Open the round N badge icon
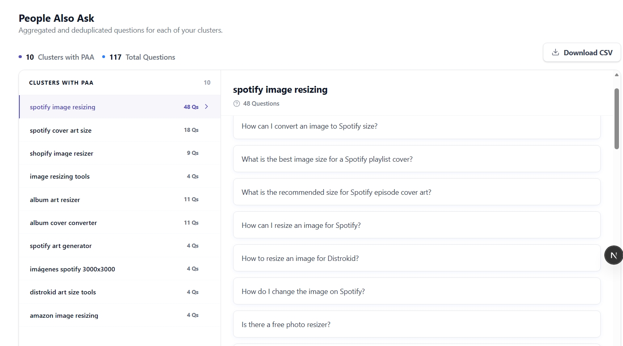Image resolution: width=623 pixels, height=346 pixels. 613,255
